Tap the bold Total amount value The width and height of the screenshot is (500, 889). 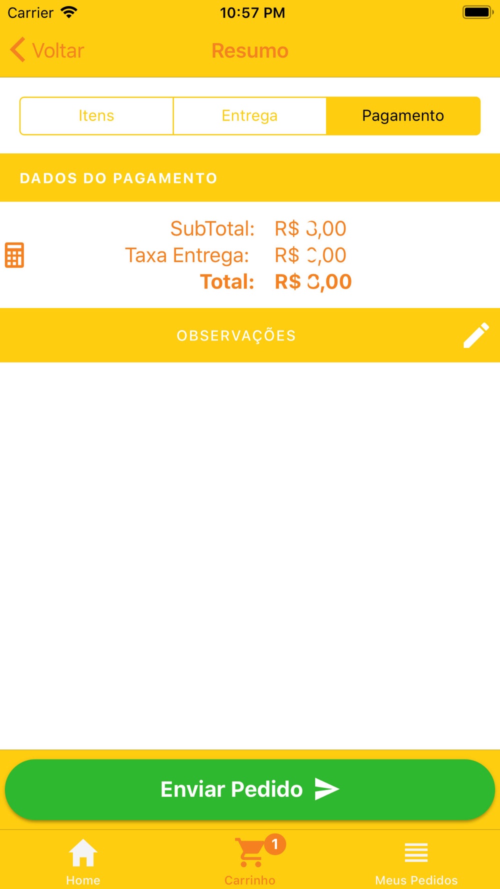click(313, 281)
